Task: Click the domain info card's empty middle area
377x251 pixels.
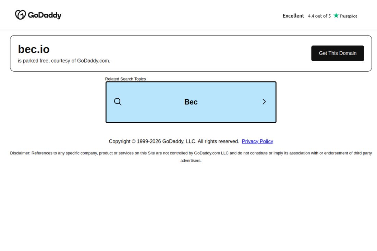Action: click(204, 53)
